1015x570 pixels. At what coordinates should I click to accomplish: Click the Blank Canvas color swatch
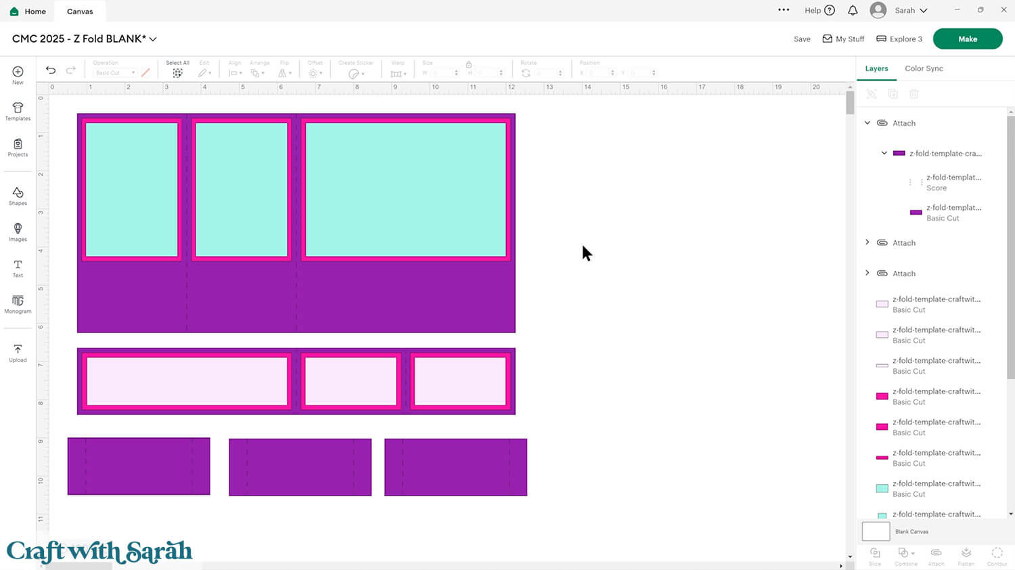pos(876,531)
